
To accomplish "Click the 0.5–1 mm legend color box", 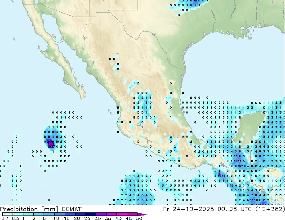I will click(18, 214).
